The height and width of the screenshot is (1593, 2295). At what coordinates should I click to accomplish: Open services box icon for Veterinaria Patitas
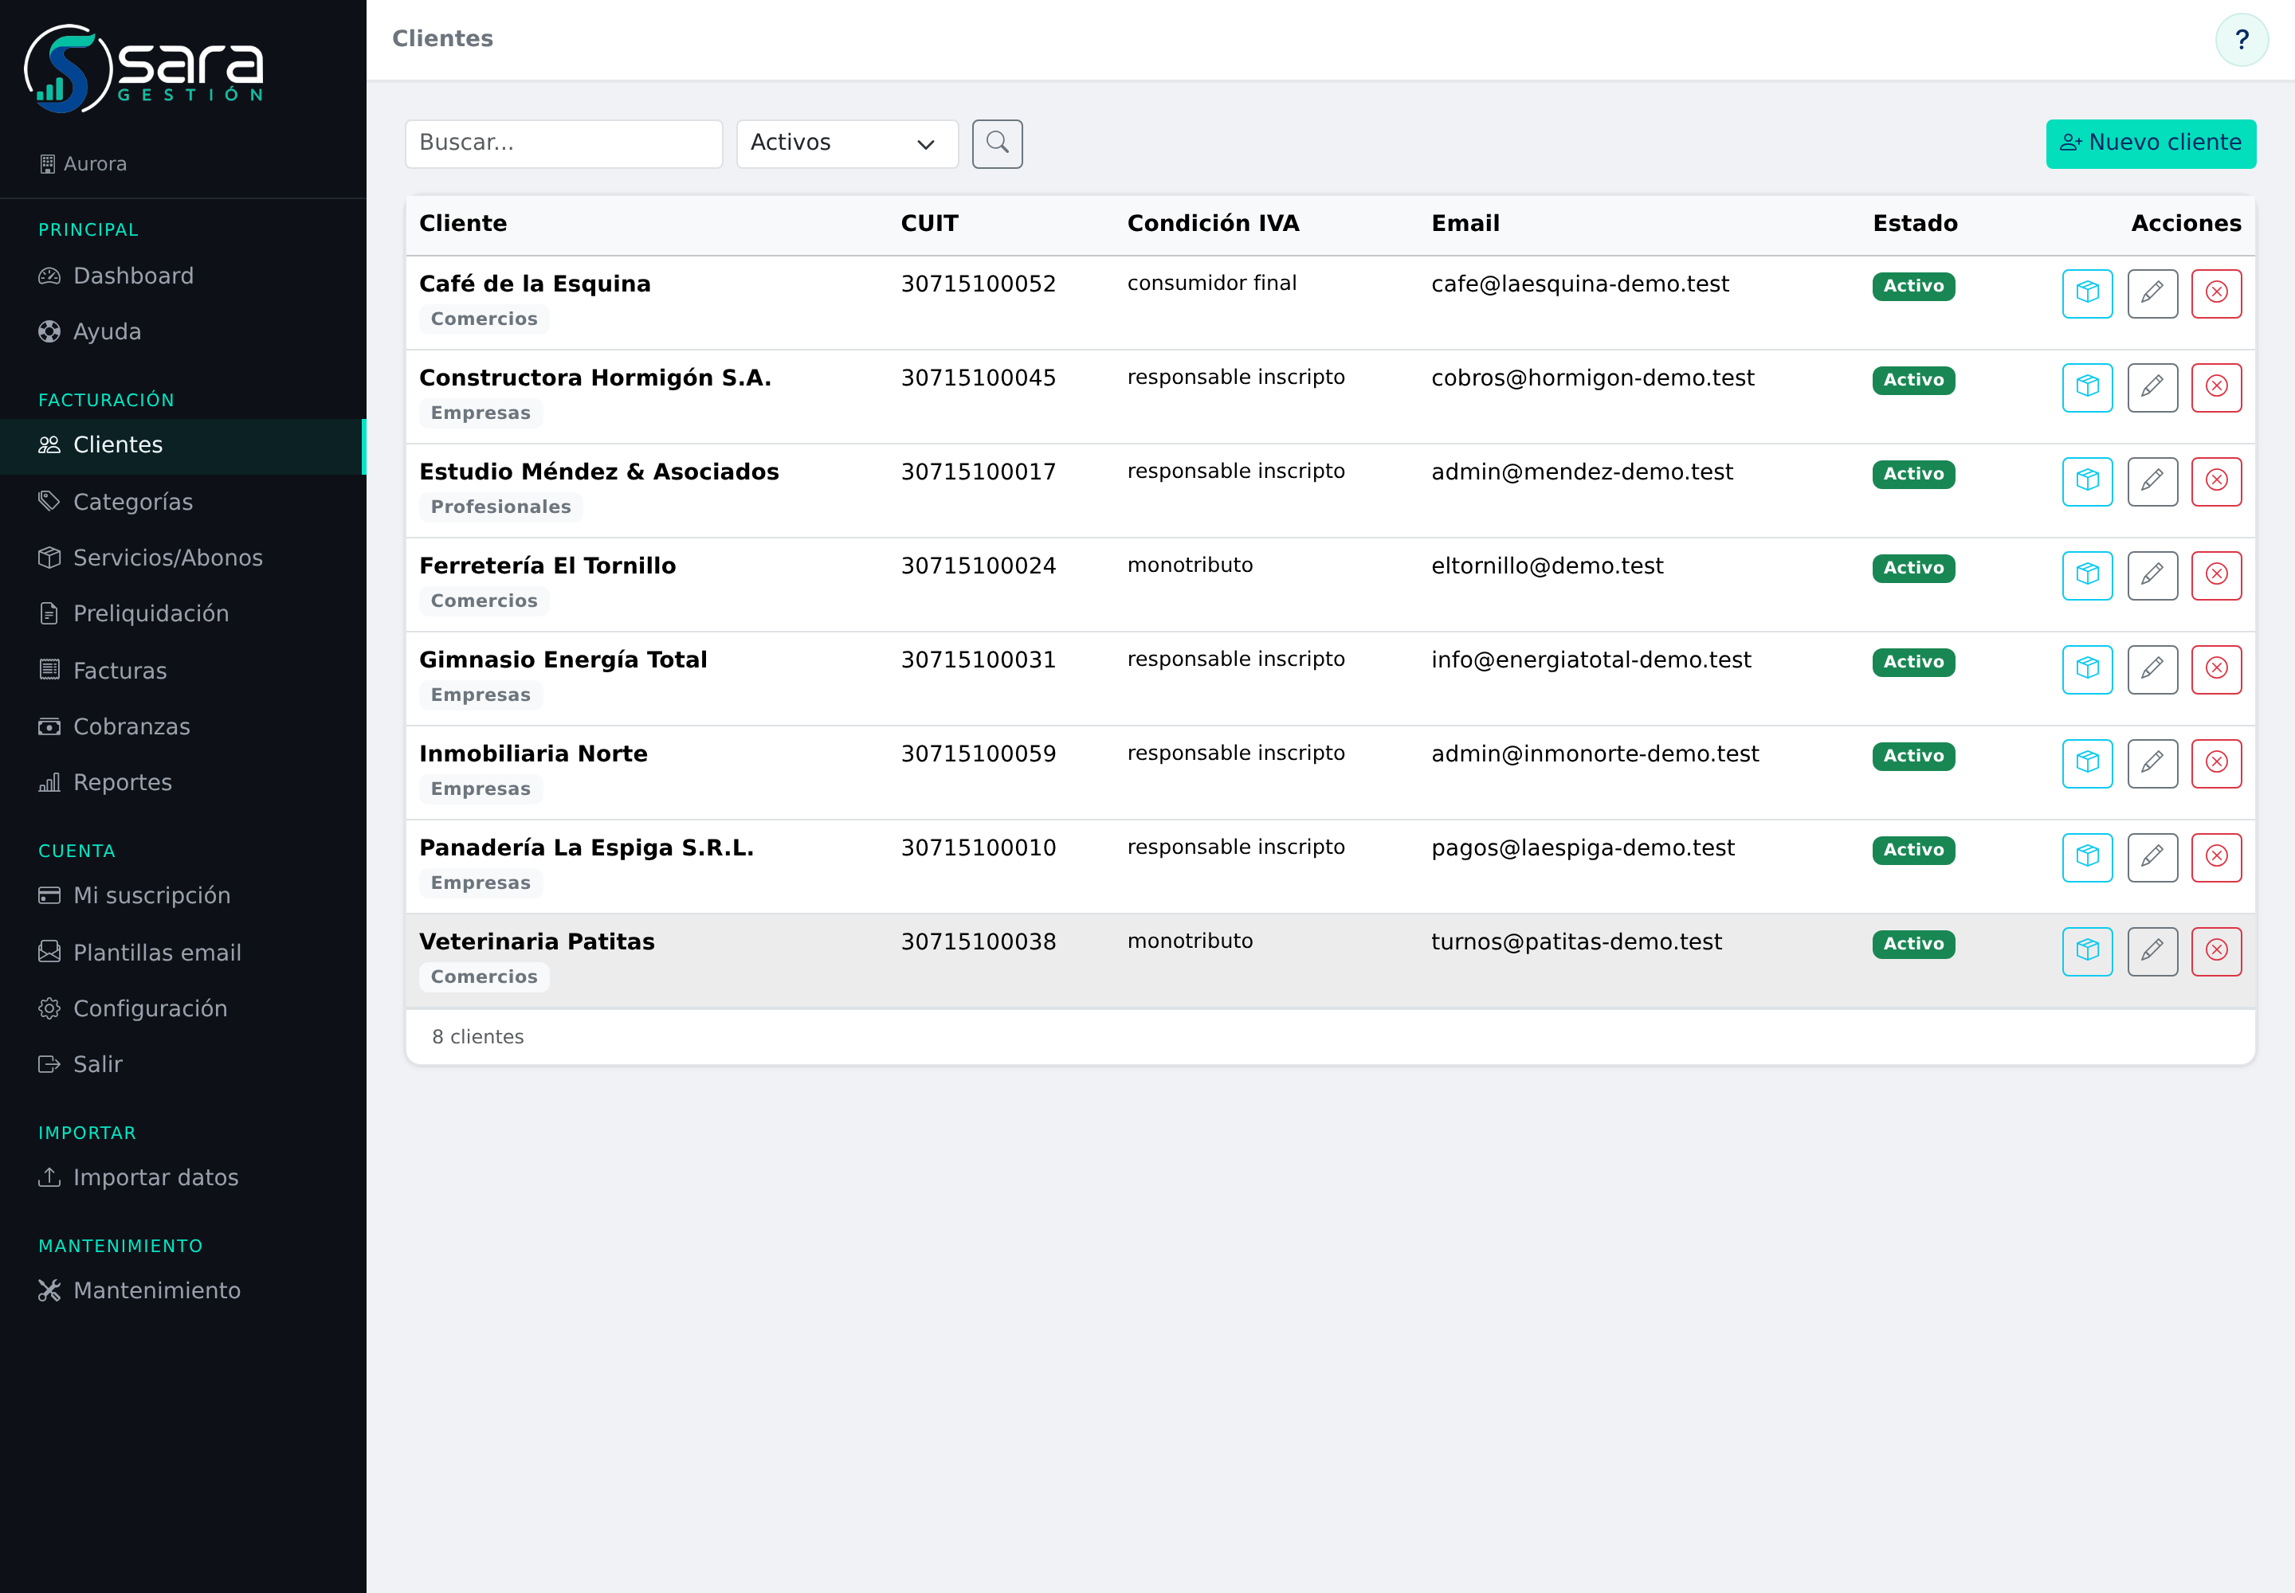tap(2087, 950)
